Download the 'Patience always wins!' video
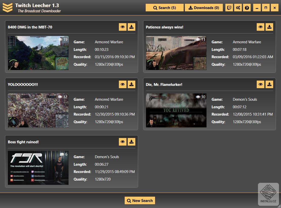Viewport: 281px width, 208px height. pos(269,27)
